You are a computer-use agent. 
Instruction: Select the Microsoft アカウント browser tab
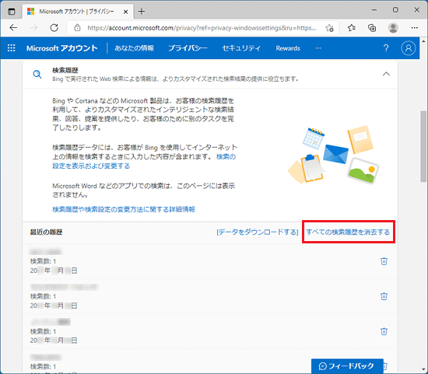tap(78, 12)
